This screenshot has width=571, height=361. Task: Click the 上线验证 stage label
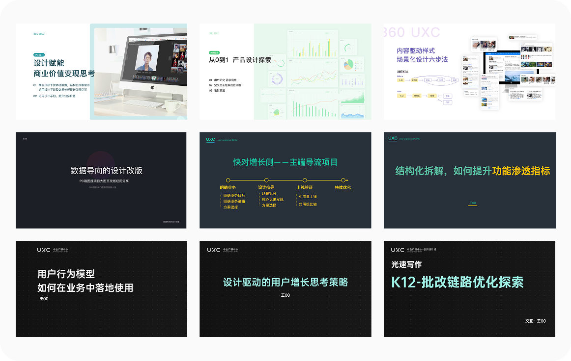point(305,187)
